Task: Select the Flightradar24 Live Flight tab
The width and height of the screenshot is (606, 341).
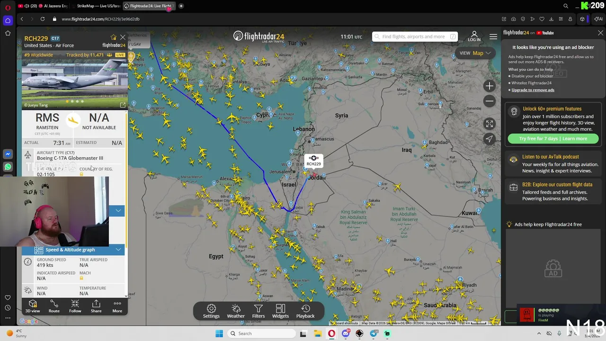Action: tap(149, 6)
